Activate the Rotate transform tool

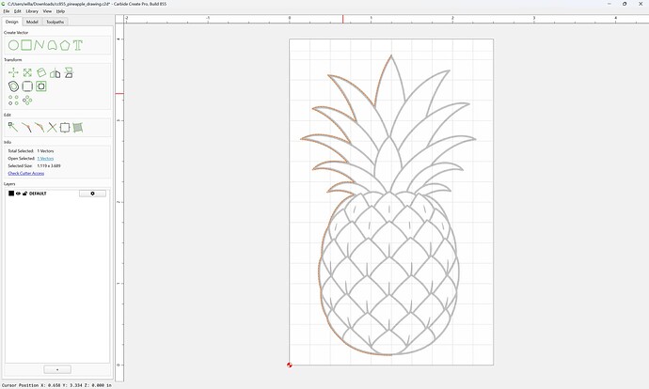point(41,72)
